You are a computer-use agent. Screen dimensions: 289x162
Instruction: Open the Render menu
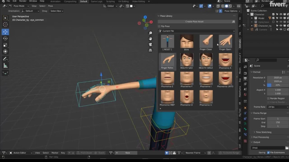click(x=23, y=1)
